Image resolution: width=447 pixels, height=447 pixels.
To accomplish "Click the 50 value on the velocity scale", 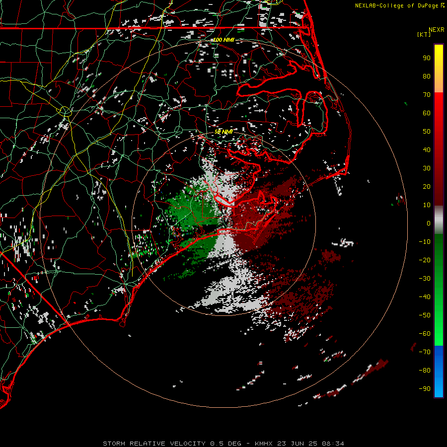I will (427, 132).
